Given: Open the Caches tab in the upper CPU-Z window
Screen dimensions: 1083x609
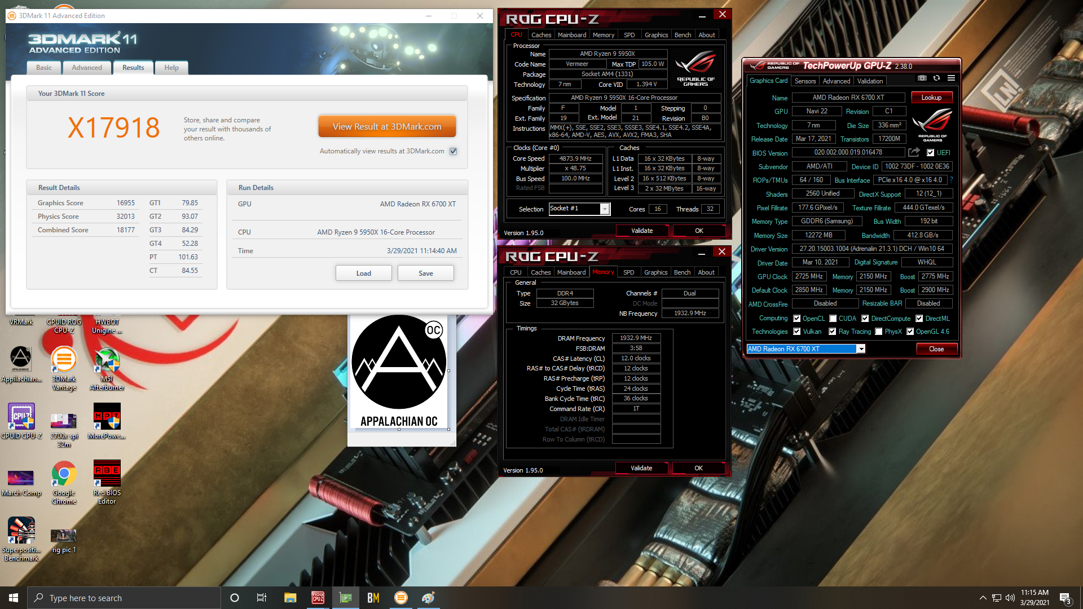Looking at the screenshot, I should [x=541, y=35].
